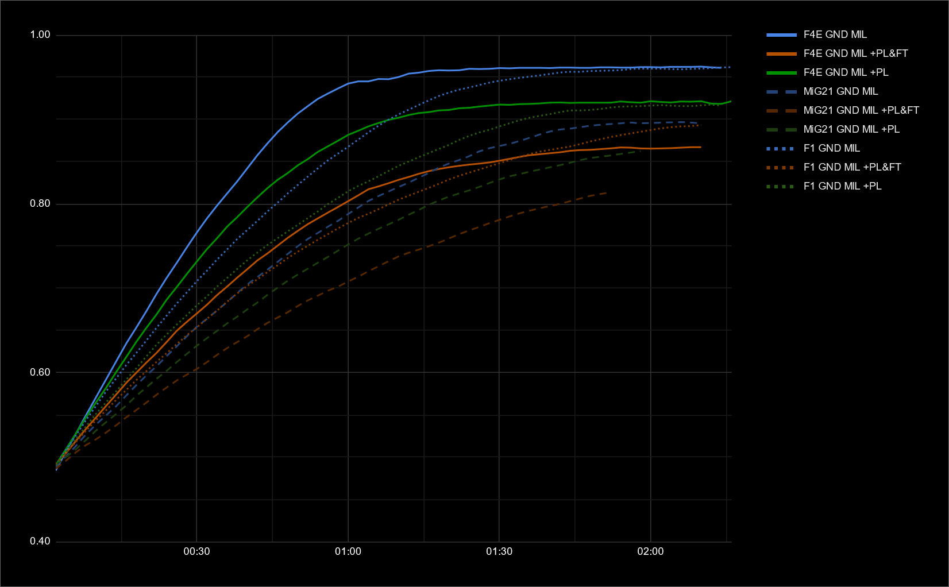Click the 01:30 time axis label
Image resolution: width=949 pixels, height=587 pixels.
pyautogui.click(x=499, y=551)
